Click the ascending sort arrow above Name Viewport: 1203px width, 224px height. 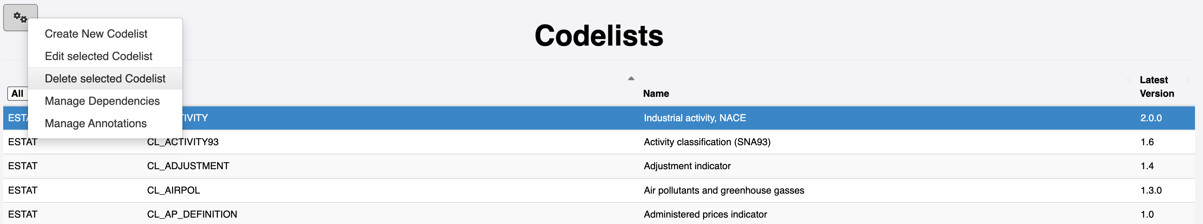[631, 78]
